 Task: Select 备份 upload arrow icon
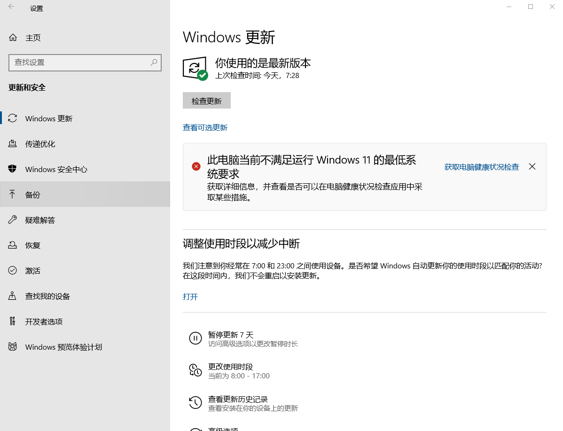tap(13, 194)
